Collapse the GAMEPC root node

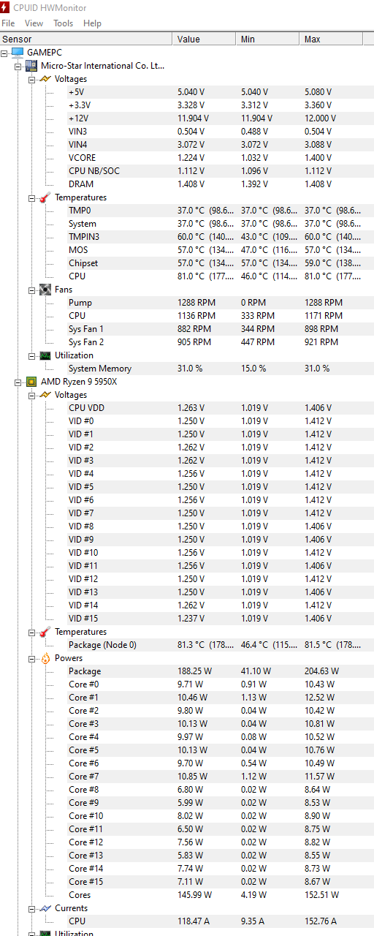5,53
